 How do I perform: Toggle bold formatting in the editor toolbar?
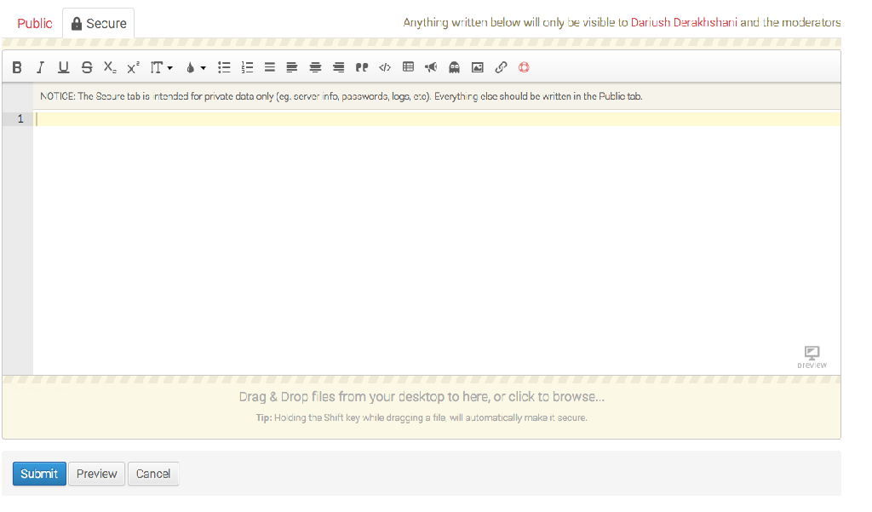(x=17, y=67)
